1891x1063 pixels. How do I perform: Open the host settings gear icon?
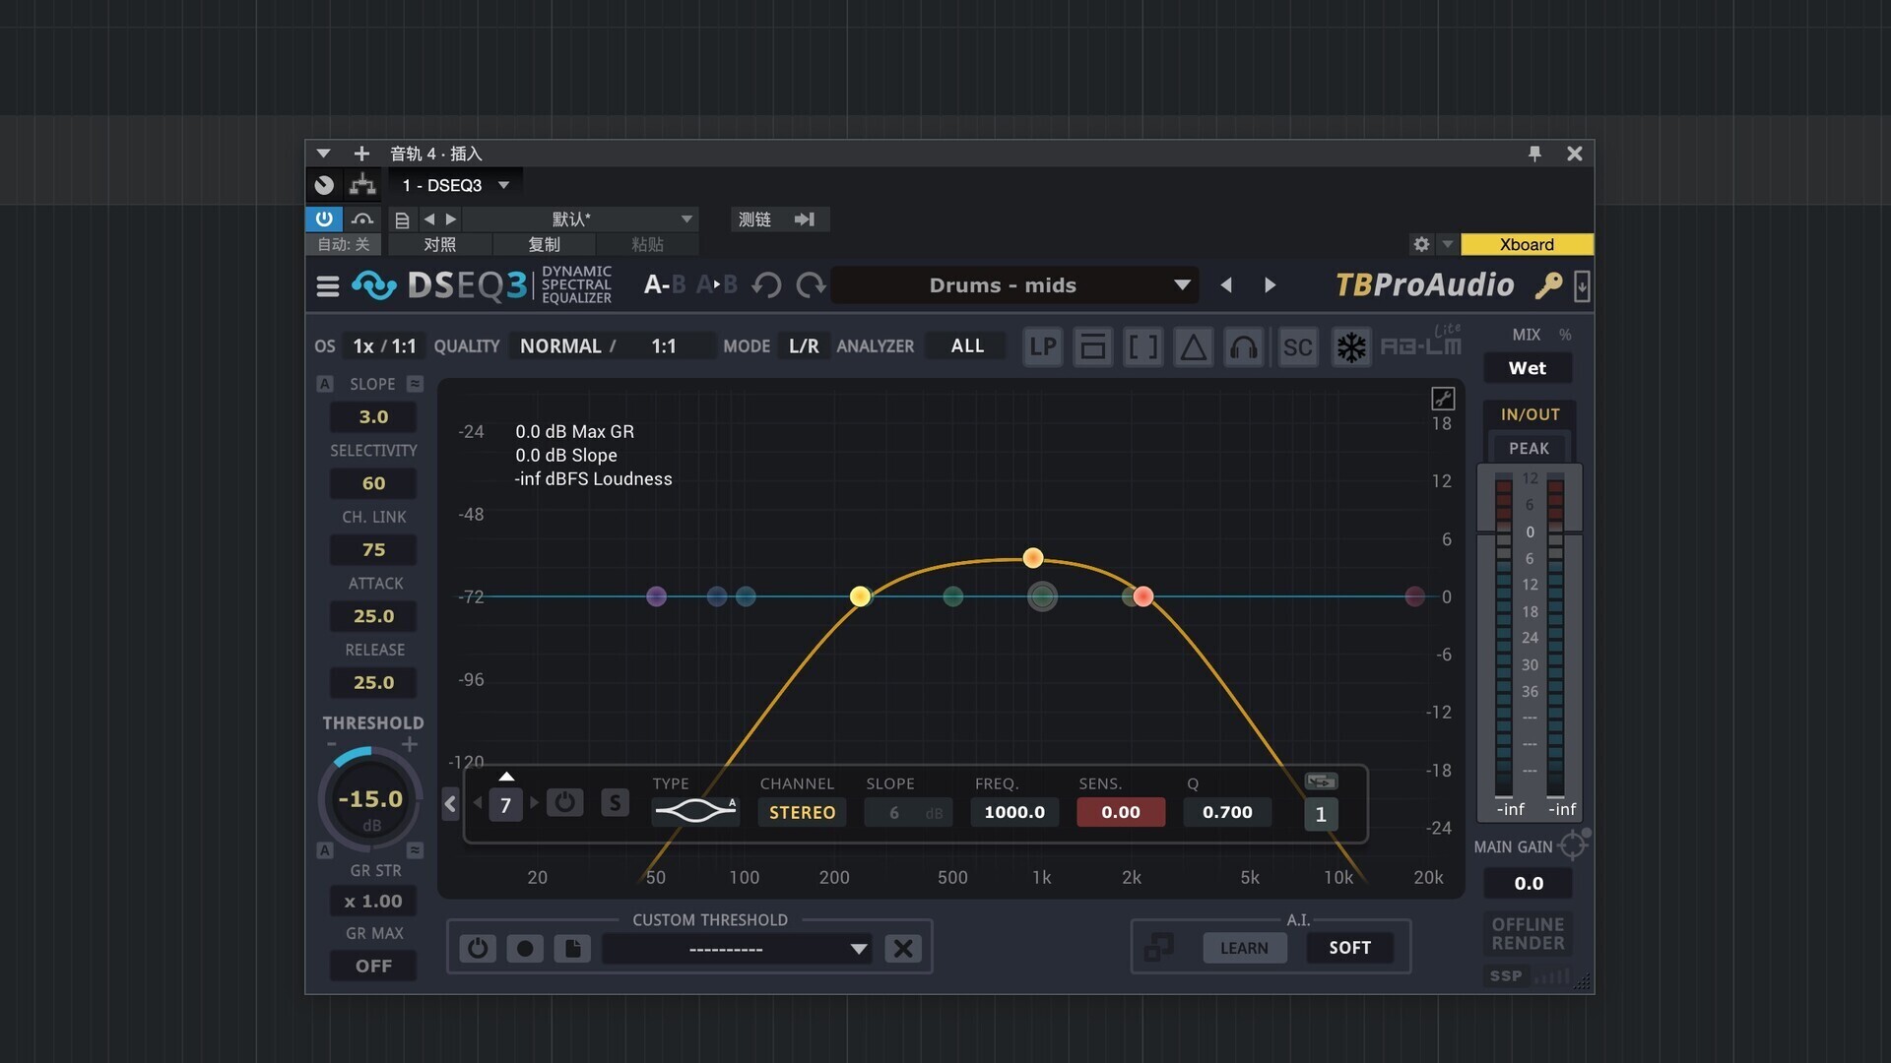(x=1421, y=244)
